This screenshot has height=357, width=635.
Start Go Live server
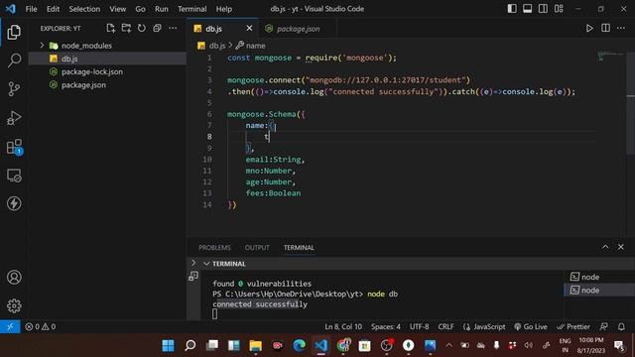(531, 326)
